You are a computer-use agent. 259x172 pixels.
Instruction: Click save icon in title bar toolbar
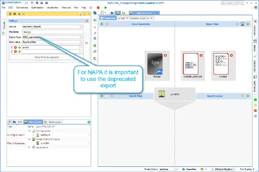(x=42, y=3)
